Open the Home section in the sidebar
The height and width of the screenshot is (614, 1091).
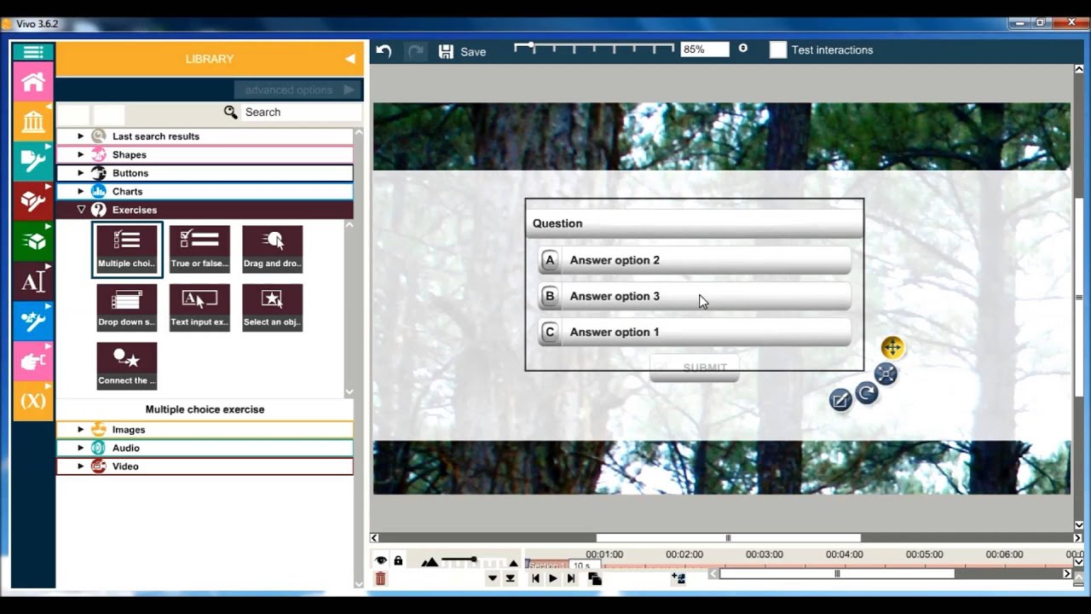click(x=33, y=83)
